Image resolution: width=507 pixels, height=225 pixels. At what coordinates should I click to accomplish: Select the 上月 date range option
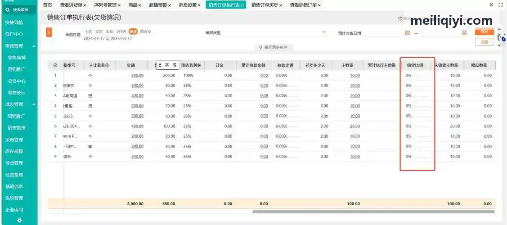pyautogui.click(x=88, y=31)
